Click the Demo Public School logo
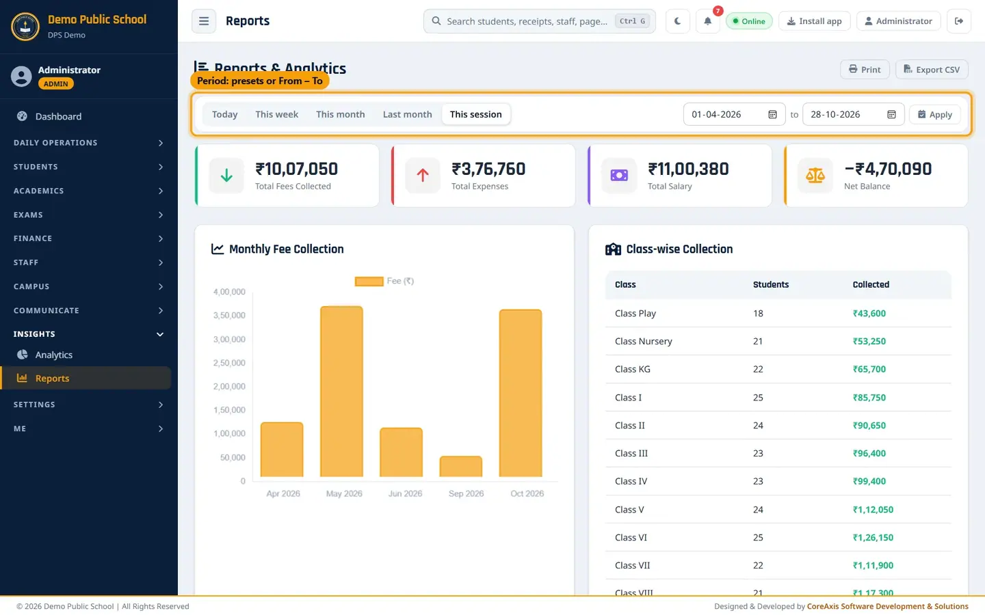 click(25, 26)
